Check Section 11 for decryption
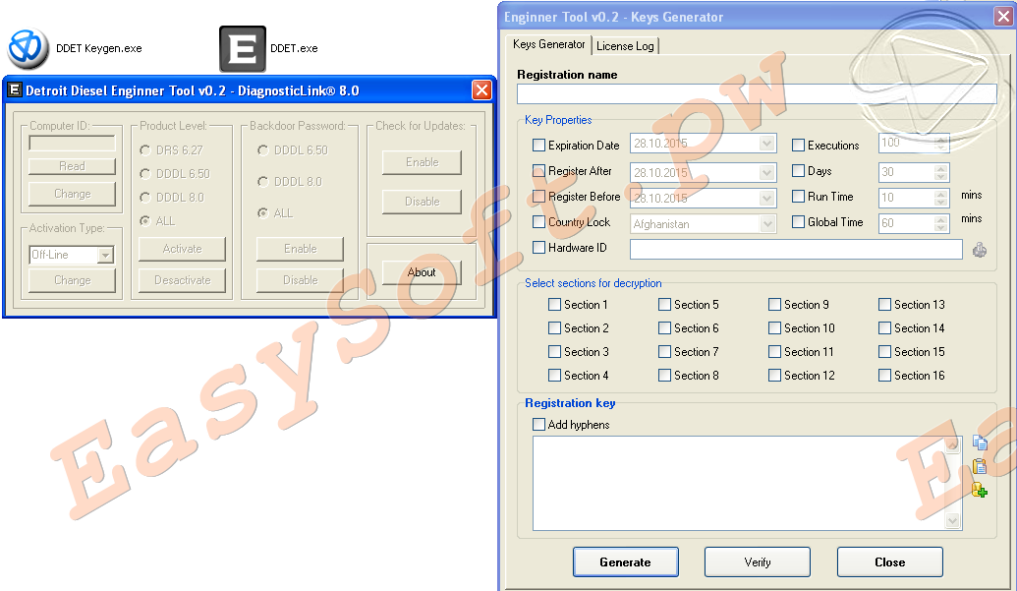The image size is (1017, 591). point(774,352)
